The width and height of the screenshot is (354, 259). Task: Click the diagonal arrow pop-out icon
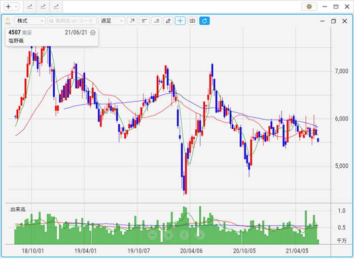tap(132, 21)
